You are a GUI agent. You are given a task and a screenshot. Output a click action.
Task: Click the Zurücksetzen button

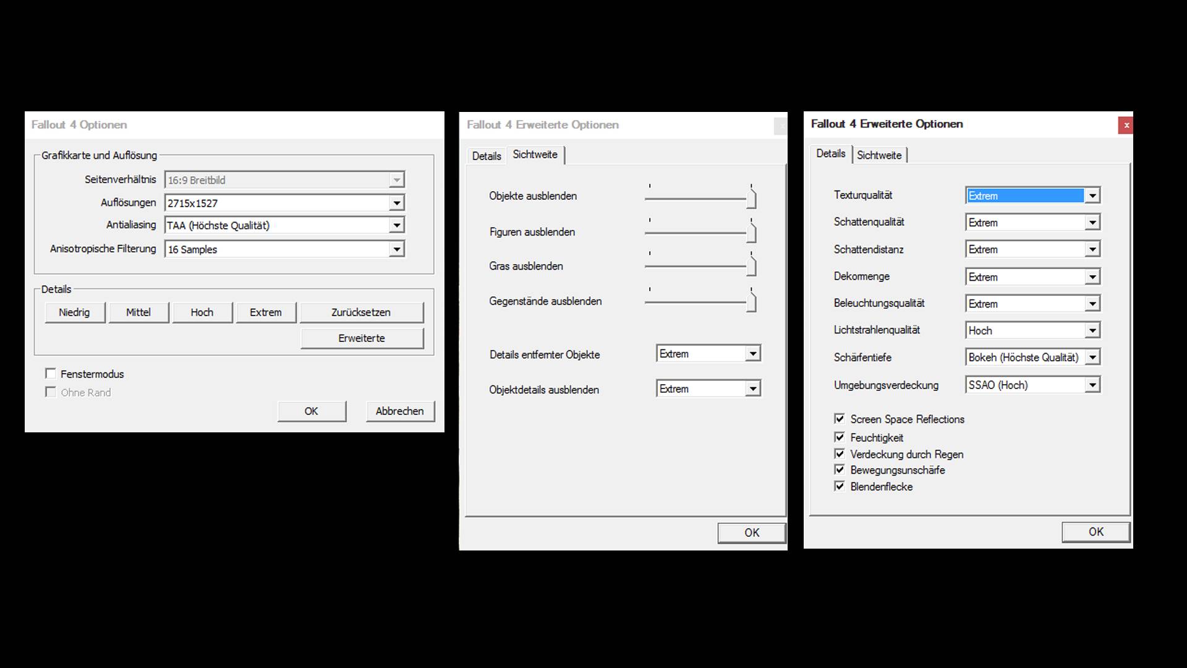tap(362, 312)
